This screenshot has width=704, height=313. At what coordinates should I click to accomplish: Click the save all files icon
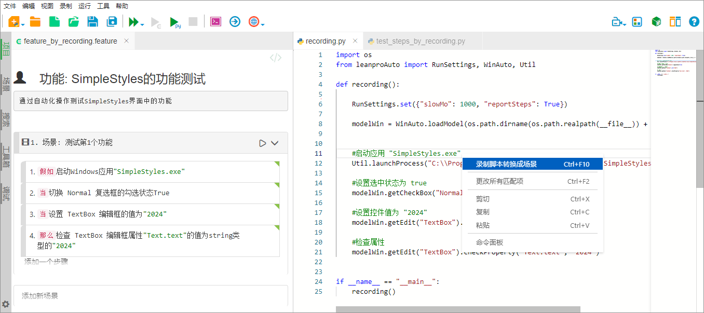(112, 22)
